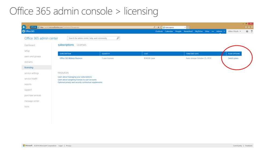Open Learn about managing your subscriptions
The height and width of the screenshot is (154, 275).
click(x=75, y=77)
